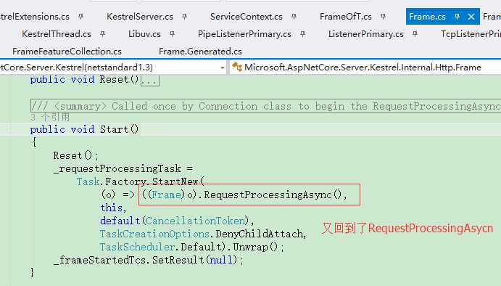This screenshot has width=501, height=286.
Task: Click the Reset(); call statement
Action: pos(76,155)
